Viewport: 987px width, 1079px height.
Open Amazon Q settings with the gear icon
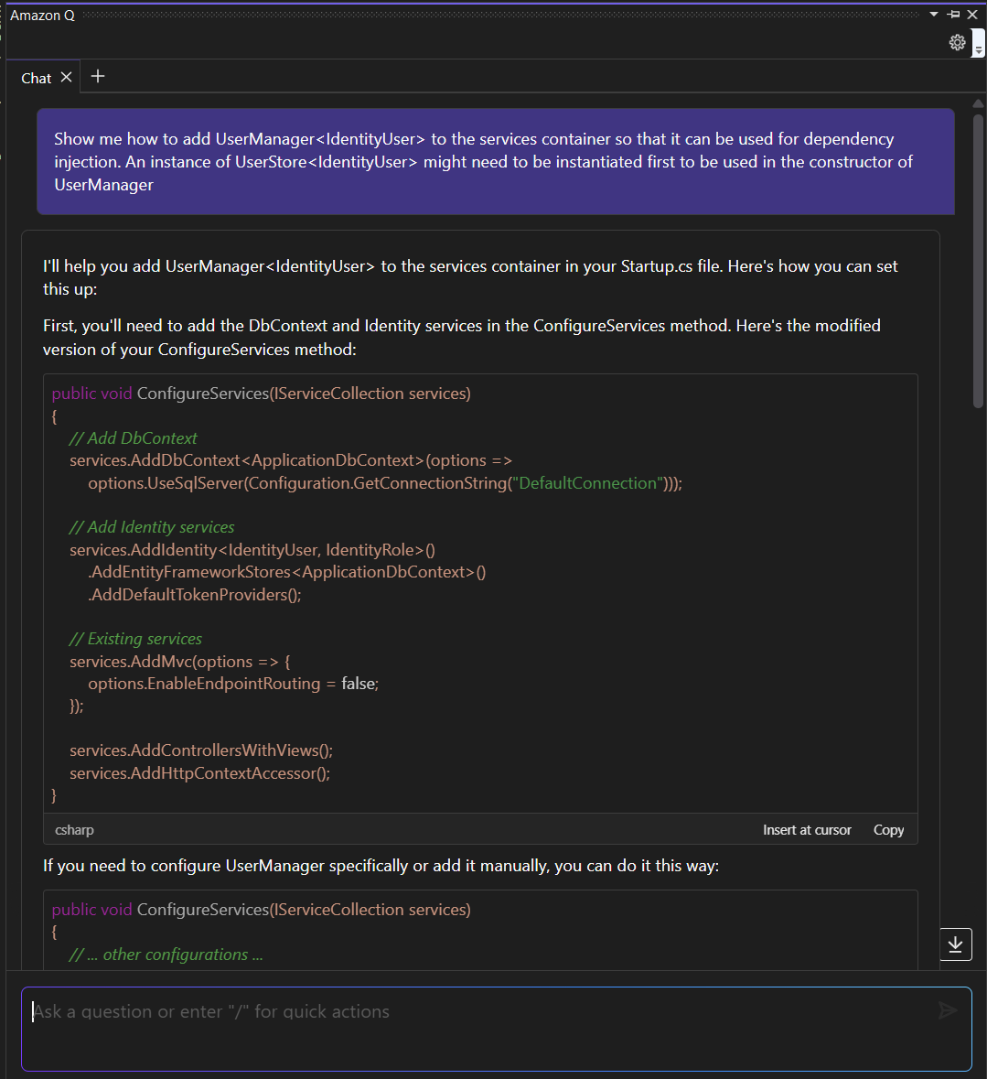pos(957,42)
